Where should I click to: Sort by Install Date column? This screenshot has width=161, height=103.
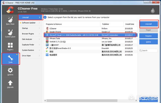(130, 24)
